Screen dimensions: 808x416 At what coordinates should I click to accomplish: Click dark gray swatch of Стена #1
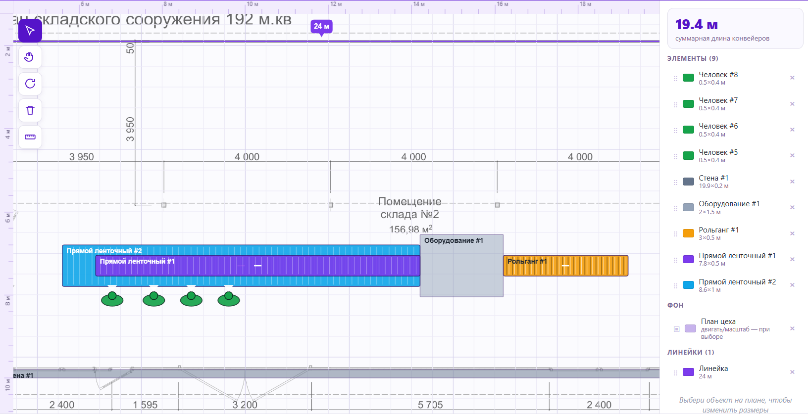click(x=688, y=182)
